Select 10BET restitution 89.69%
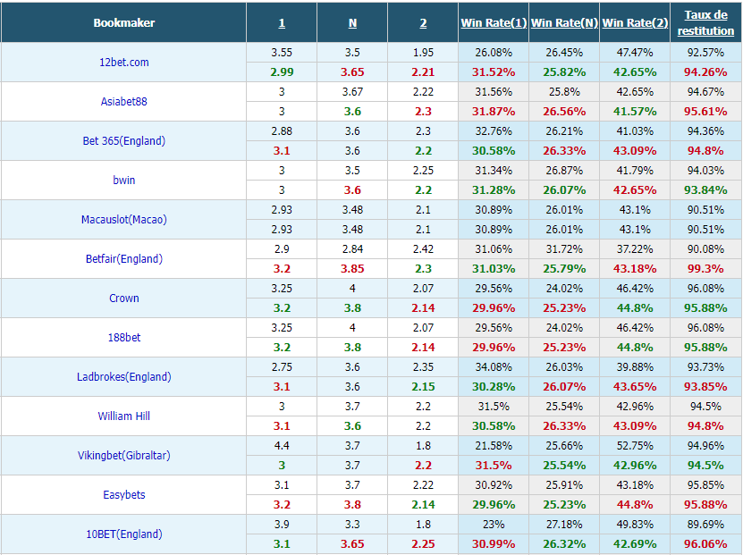This screenshot has height=555, width=743. click(x=705, y=525)
